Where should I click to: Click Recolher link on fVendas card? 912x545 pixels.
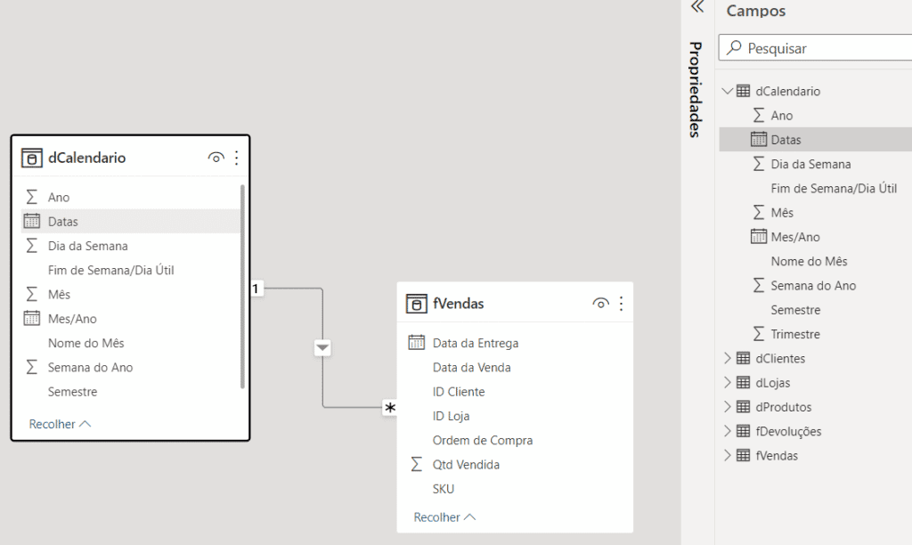[x=444, y=517]
